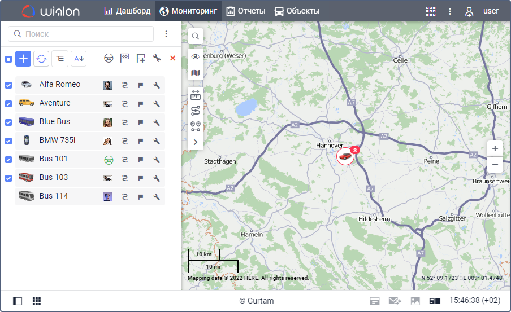
Task: Switch to the Отчеты tab
Action: click(x=246, y=11)
